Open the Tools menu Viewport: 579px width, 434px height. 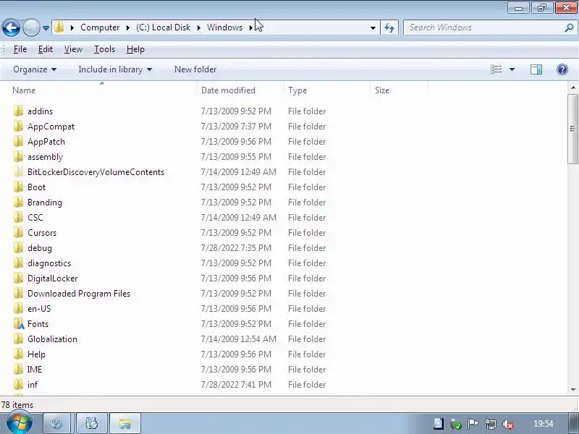pyautogui.click(x=104, y=49)
